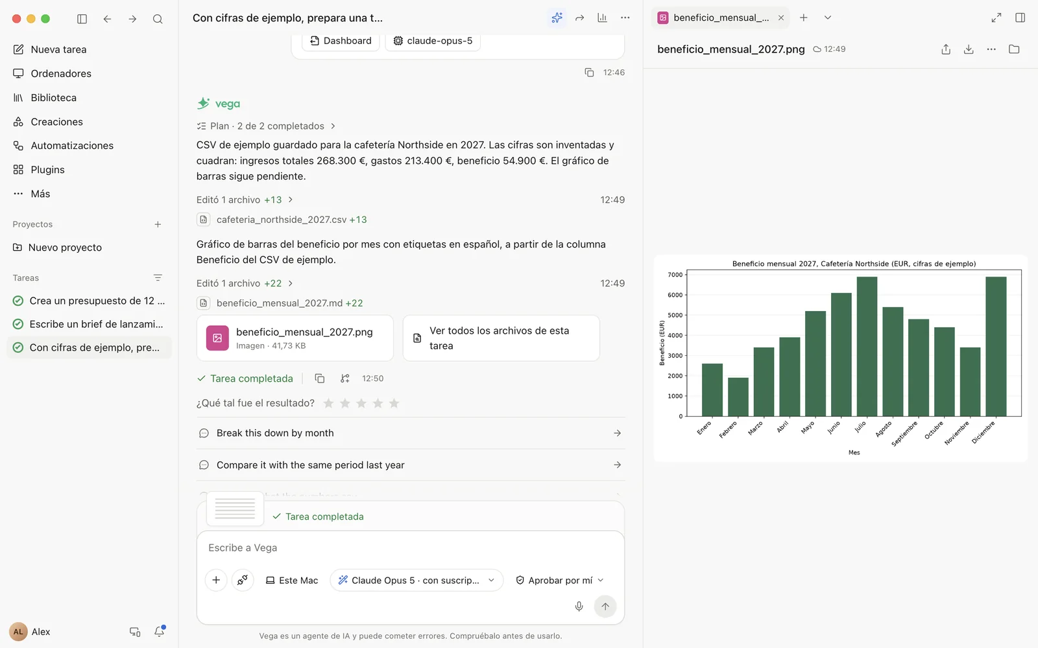Expand the Plan 2 de 2 completados
Image resolution: width=1038 pixels, height=648 pixels.
tap(266, 126)
